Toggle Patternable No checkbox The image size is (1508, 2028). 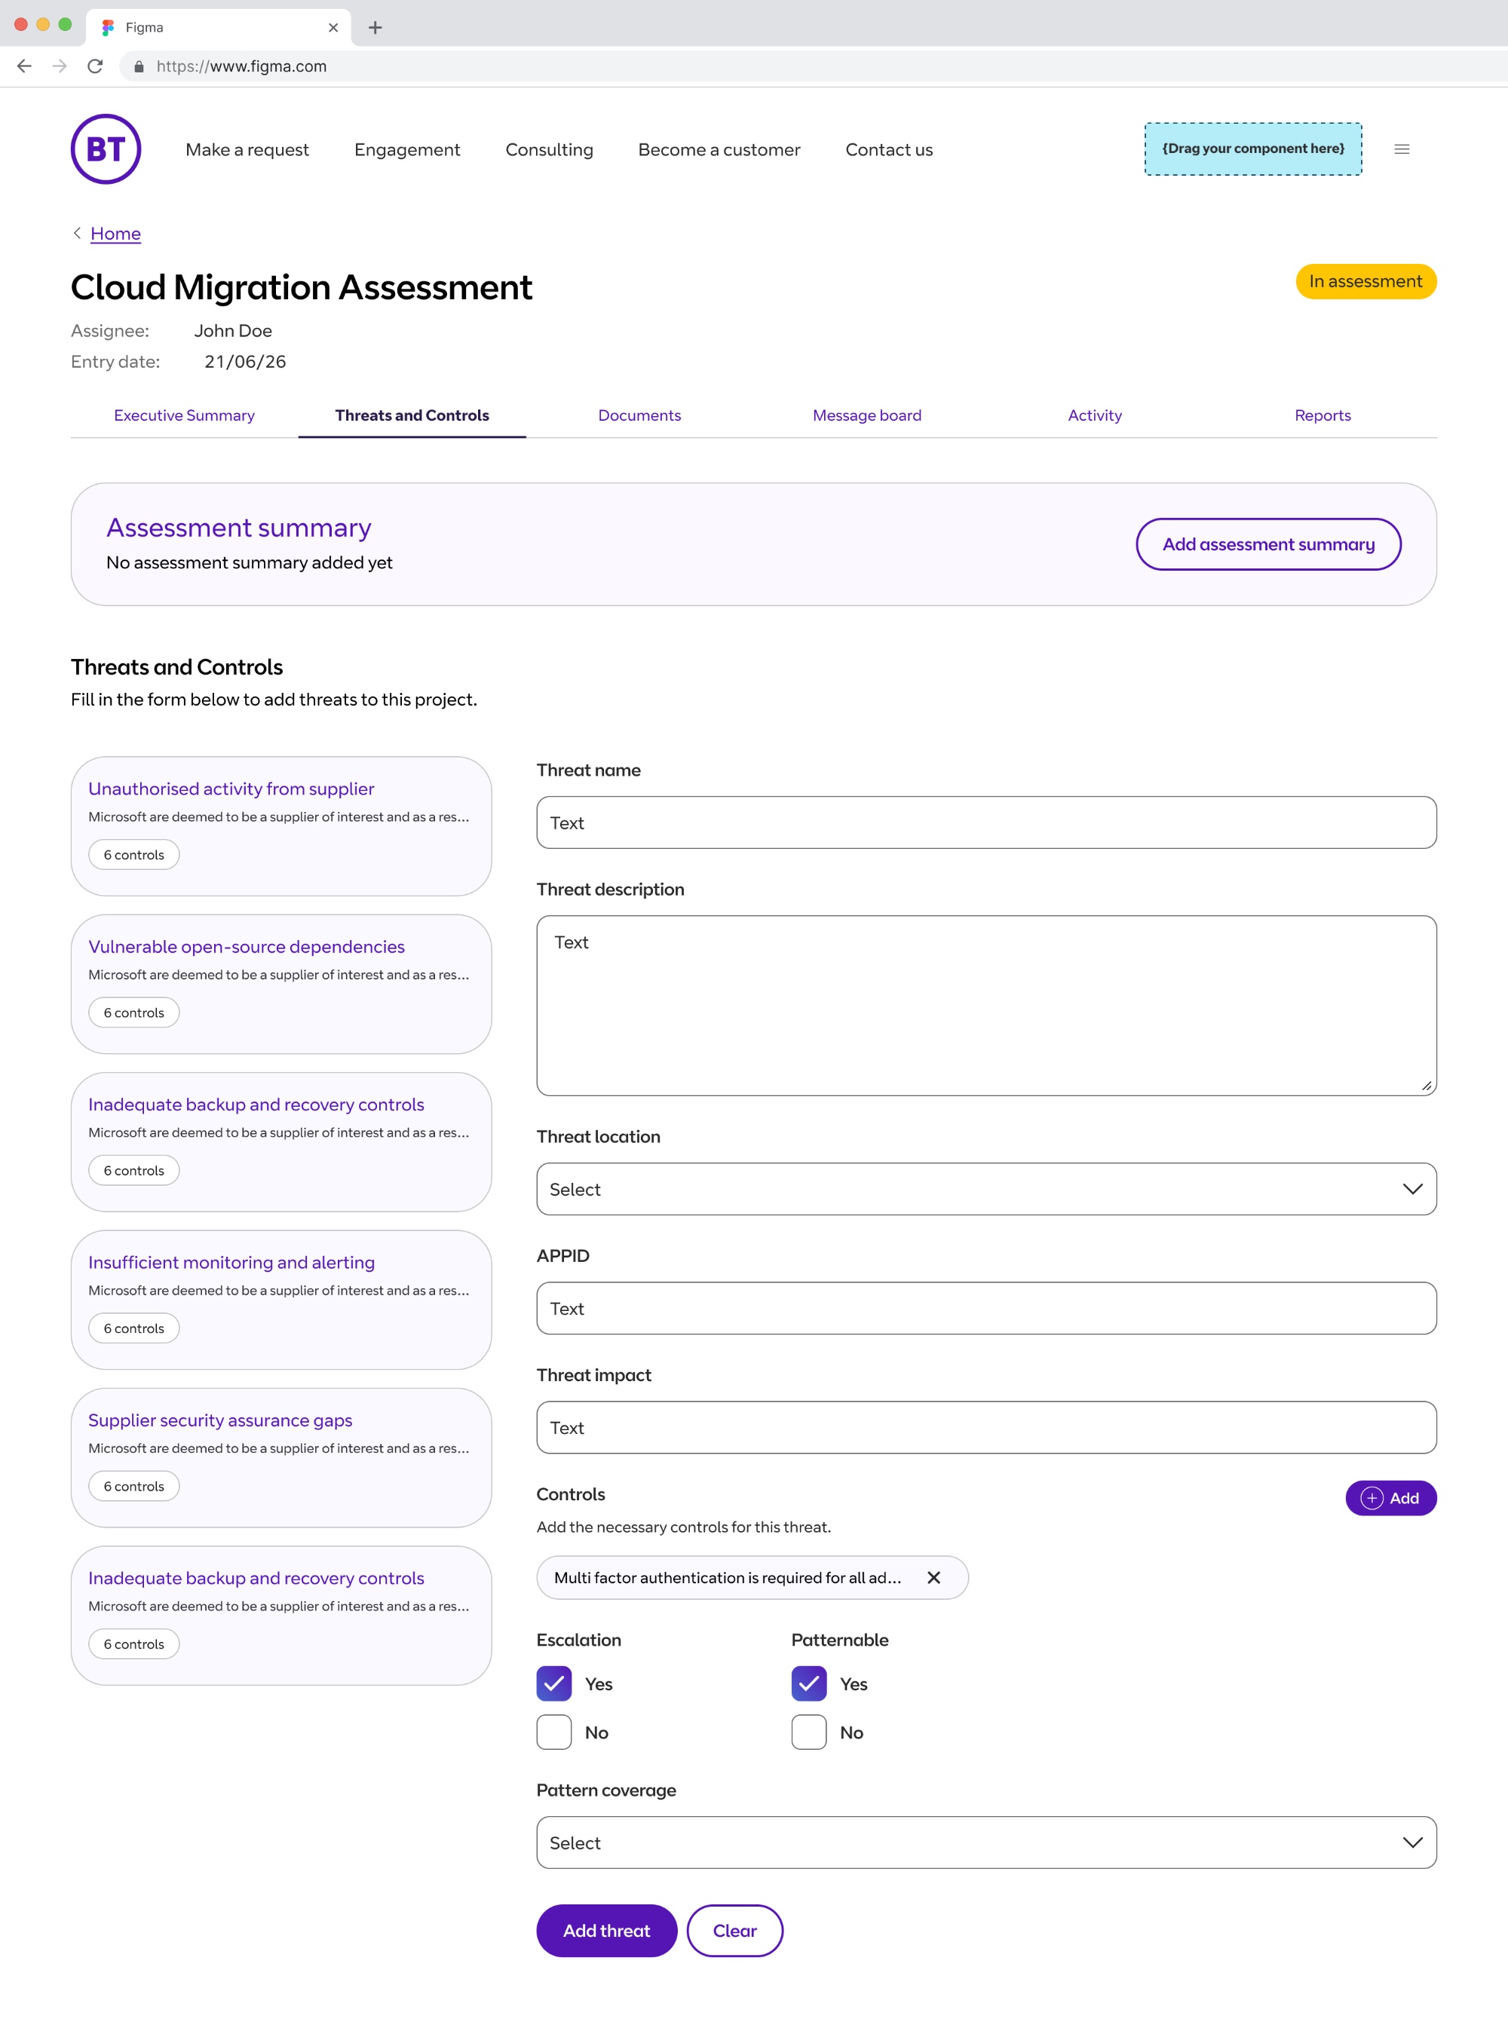tap(809, 1732)
